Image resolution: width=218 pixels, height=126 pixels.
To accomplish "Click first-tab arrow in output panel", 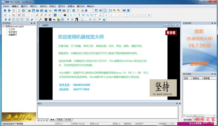I will click(x=38, y=120).
